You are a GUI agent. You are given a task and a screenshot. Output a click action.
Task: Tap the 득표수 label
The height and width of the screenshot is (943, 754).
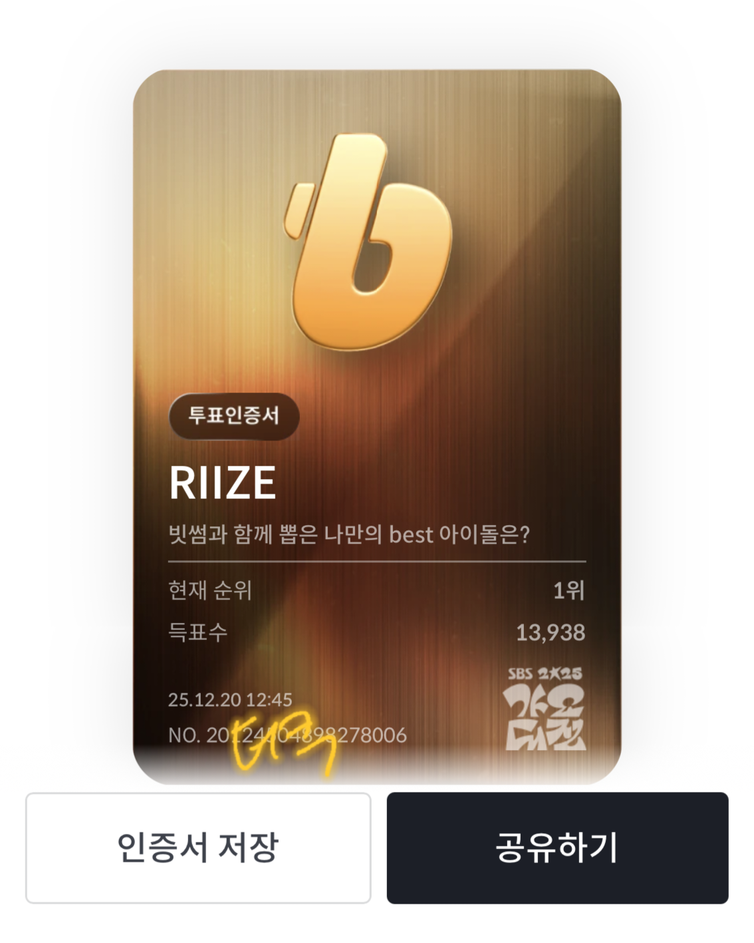coord(198,632)
